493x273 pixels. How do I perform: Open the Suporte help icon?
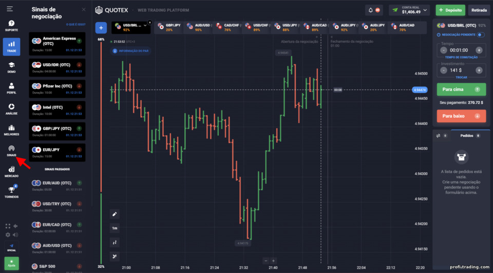pyautogui.click(x=11, y=26)
